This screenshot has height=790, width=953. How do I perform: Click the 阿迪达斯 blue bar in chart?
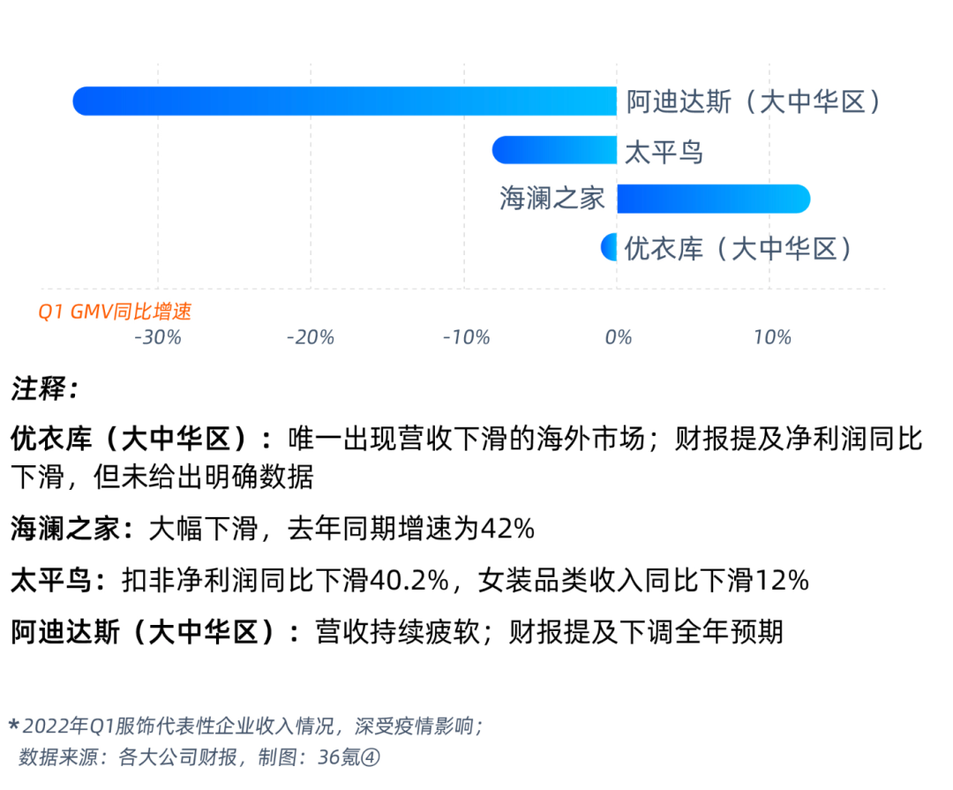pos(344,102)
